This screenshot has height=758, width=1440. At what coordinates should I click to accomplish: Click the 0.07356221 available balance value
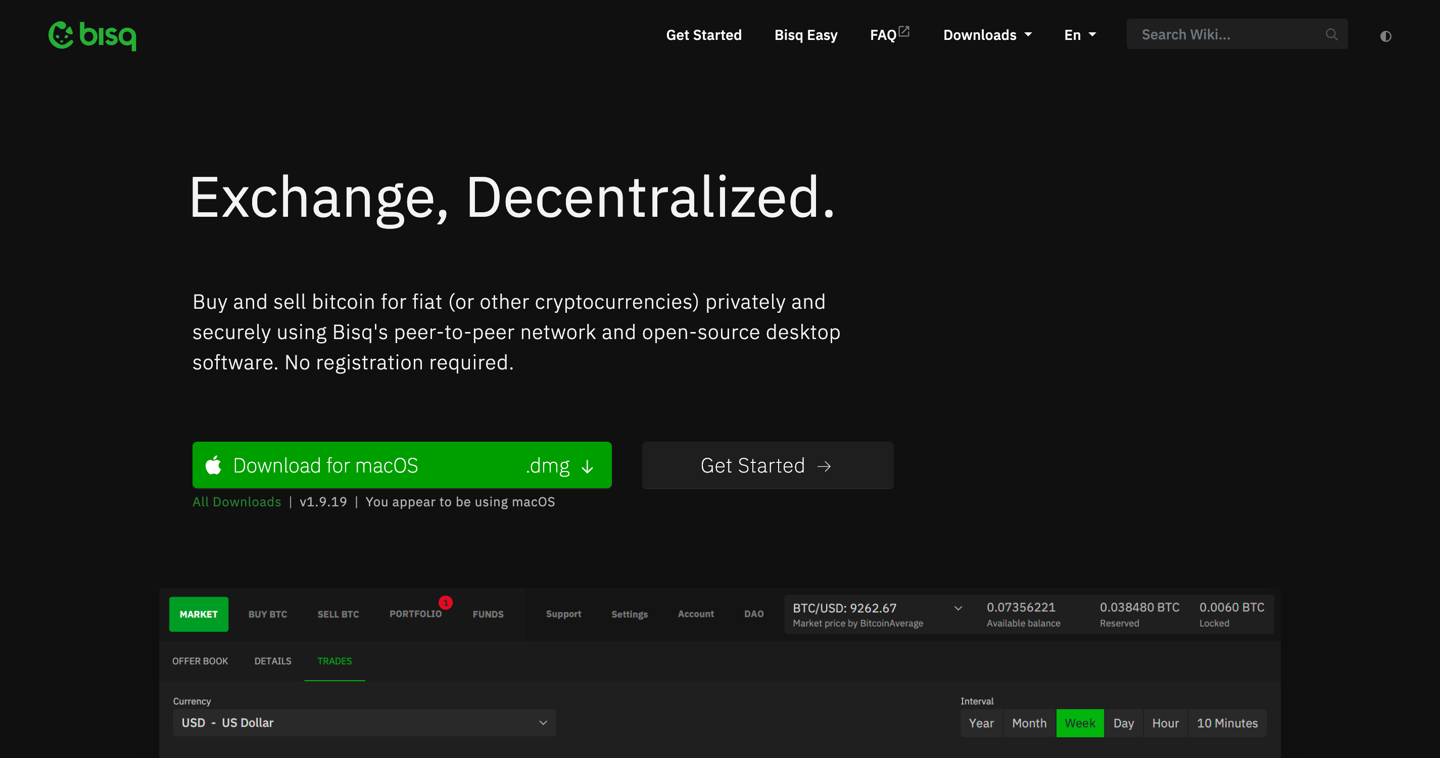(x=1021, y=607)
